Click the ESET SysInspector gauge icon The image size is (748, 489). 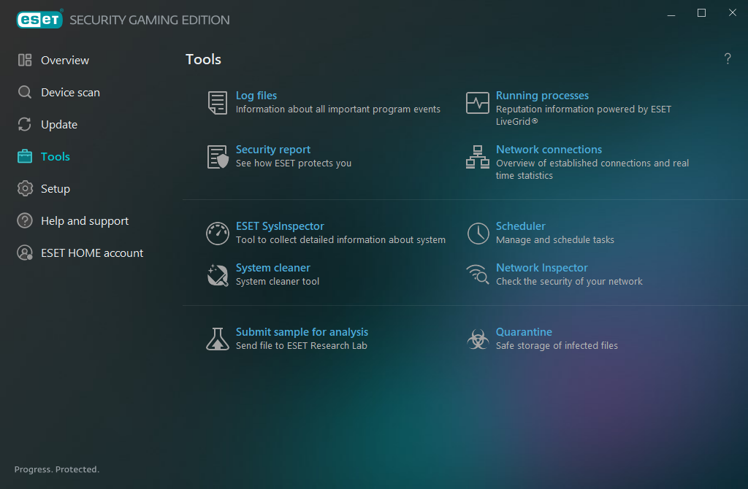point(218,234)
